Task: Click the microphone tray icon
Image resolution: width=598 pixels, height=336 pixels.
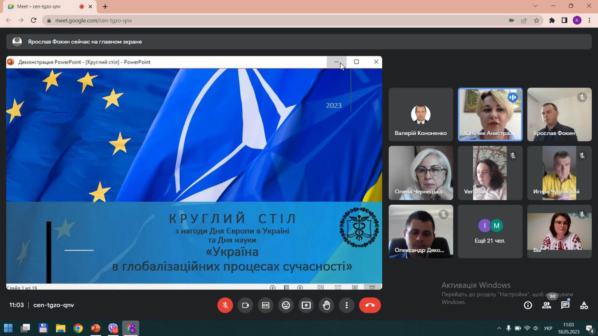Action: pos(508,328)
